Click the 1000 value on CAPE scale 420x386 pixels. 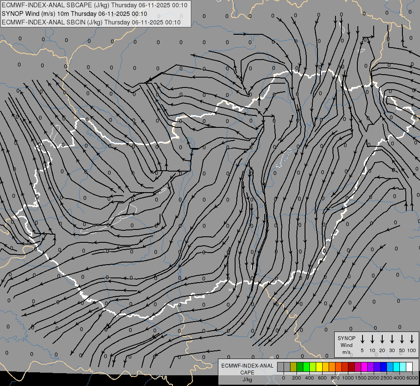pos(348,378)
